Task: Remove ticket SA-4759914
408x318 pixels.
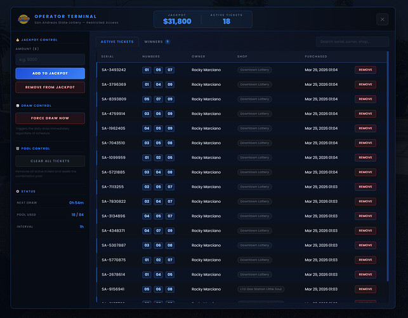Action: 365,114
